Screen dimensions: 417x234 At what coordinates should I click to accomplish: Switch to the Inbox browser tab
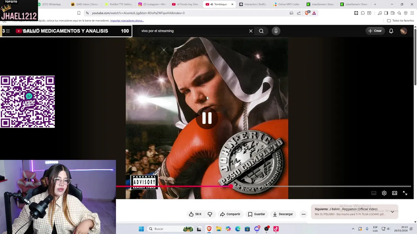(85, 4)
